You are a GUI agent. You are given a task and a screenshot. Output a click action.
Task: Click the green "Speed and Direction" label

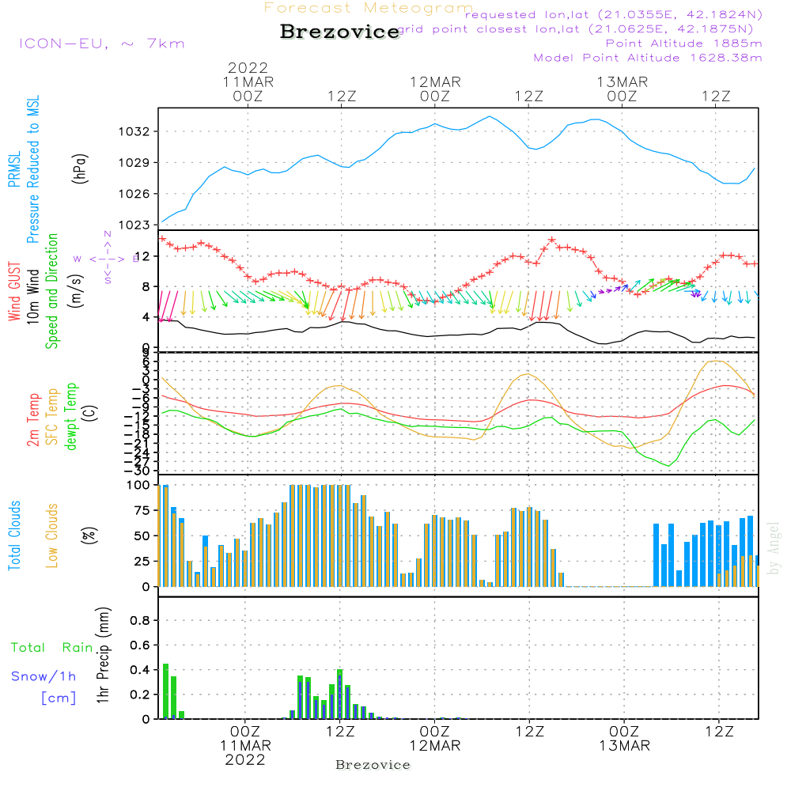51,291
